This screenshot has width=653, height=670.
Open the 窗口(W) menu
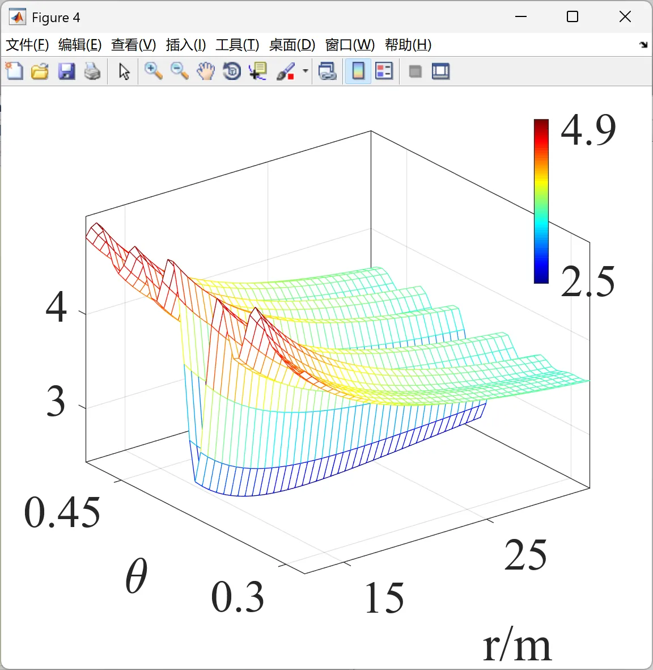click(350, 45)
